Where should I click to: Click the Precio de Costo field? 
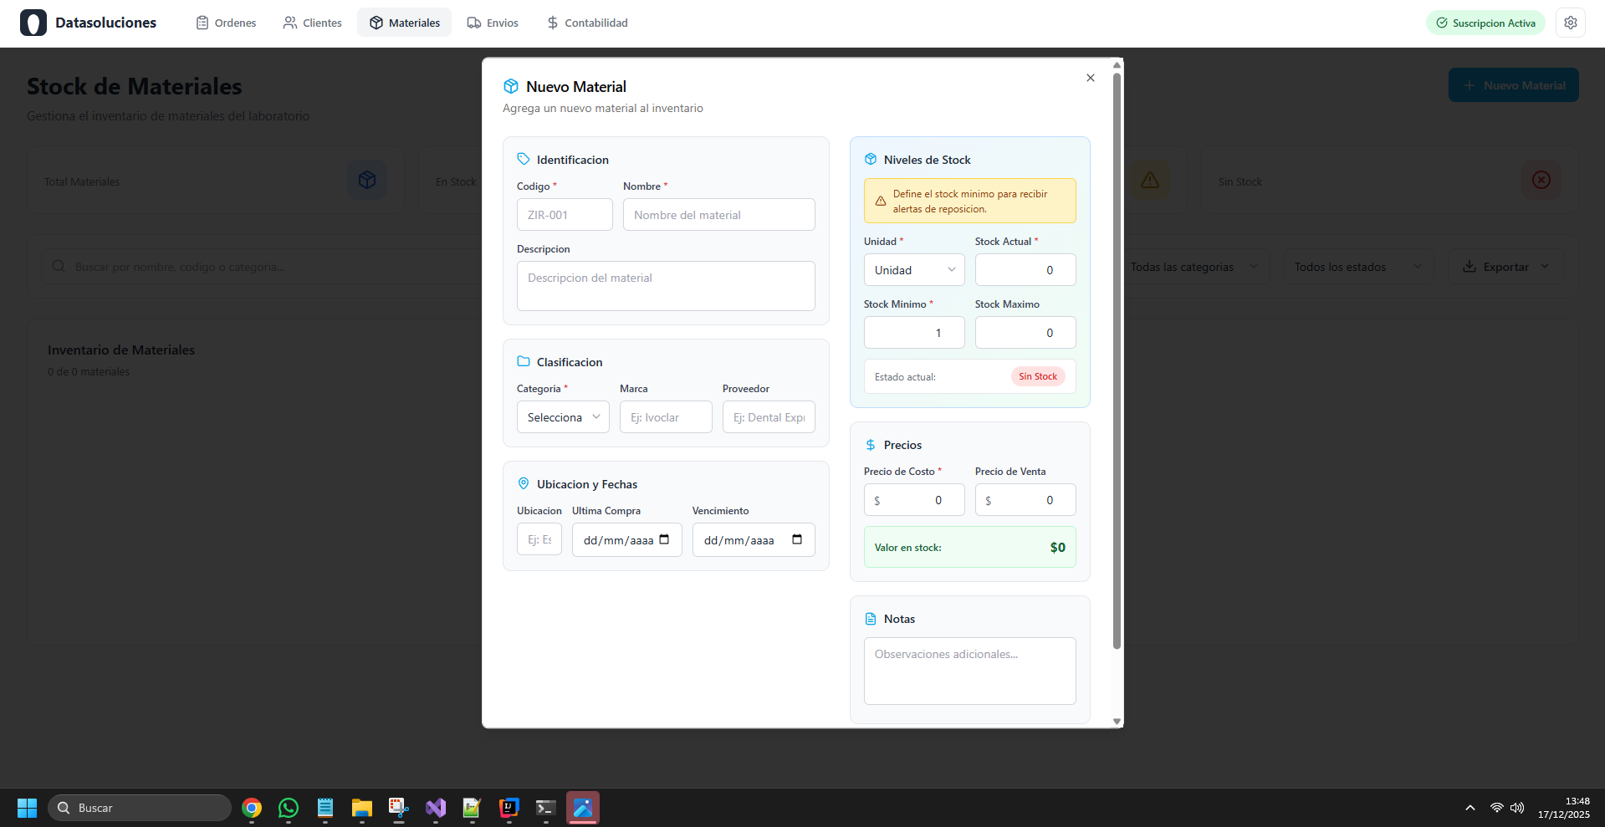(914, 500)
